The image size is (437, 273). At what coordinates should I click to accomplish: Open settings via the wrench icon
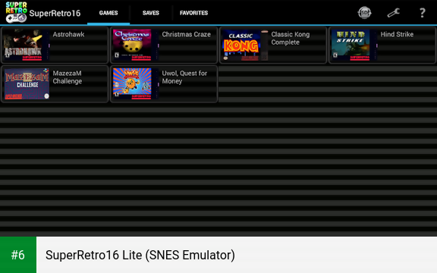tap(394, 13)
